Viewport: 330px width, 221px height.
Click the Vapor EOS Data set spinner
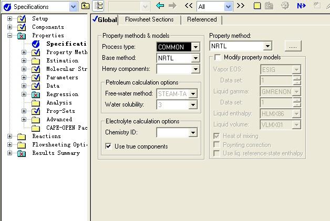coord(297,80)
